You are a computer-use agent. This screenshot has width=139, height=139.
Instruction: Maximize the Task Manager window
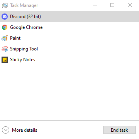[x=112, y=5]
